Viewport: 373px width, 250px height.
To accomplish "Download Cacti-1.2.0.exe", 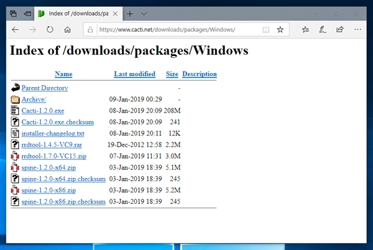I will (43, 111).
